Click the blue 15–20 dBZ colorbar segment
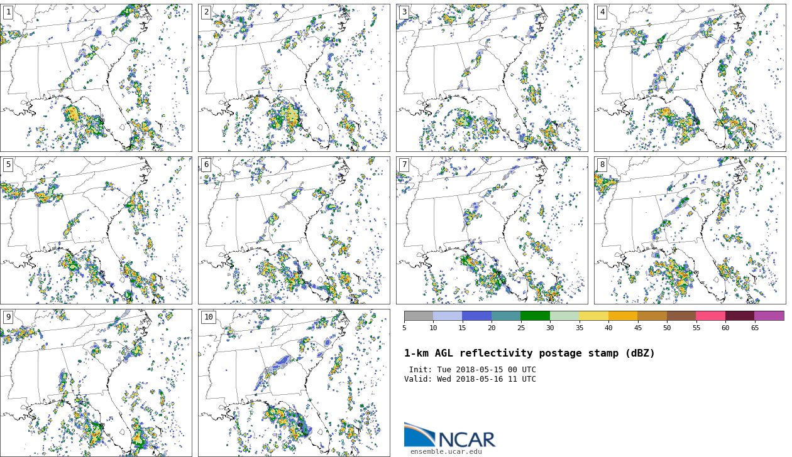792x457 pixels. pos(476,316)
